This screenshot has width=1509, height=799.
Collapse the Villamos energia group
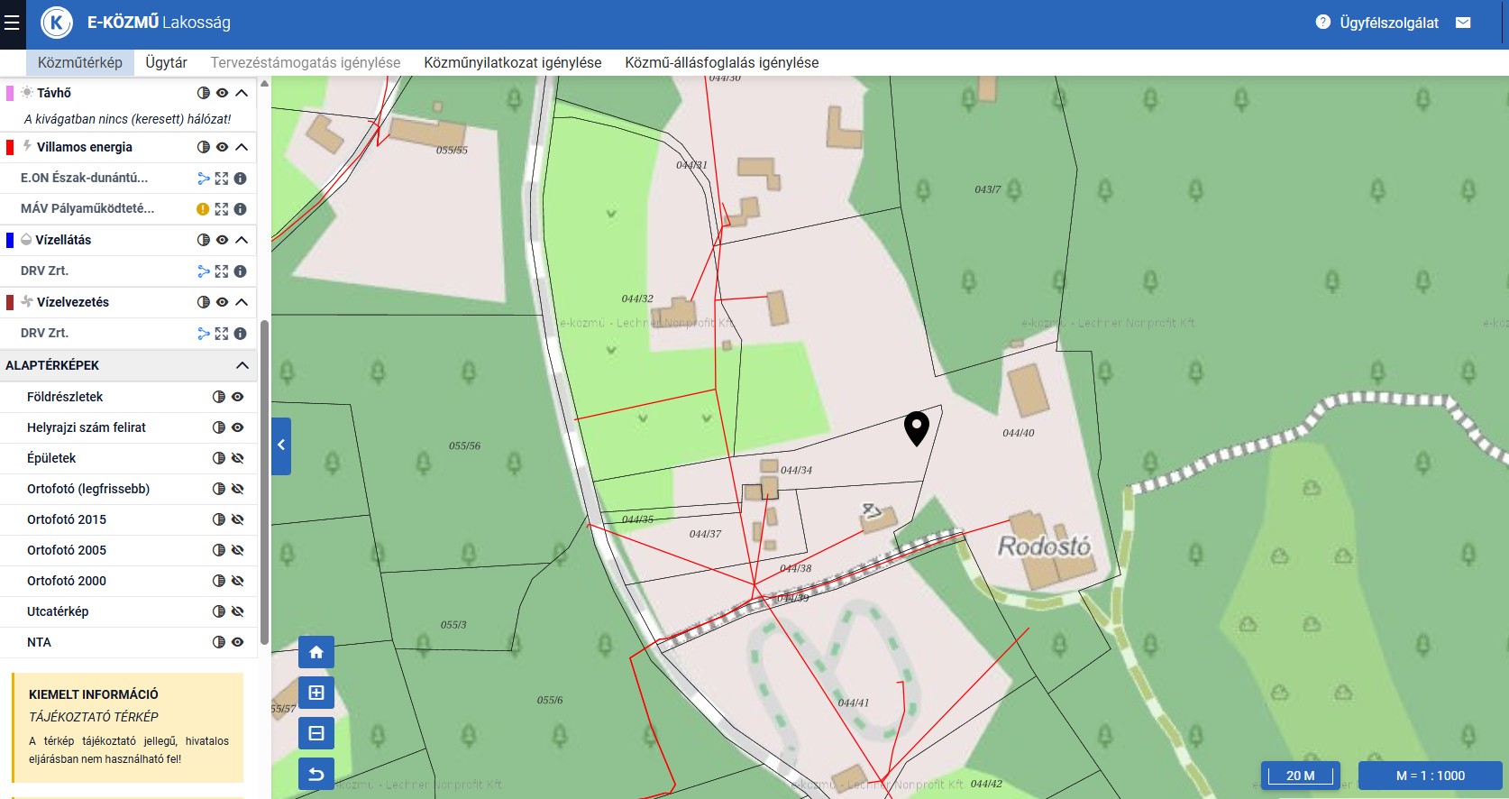click(x=242, y=147)
